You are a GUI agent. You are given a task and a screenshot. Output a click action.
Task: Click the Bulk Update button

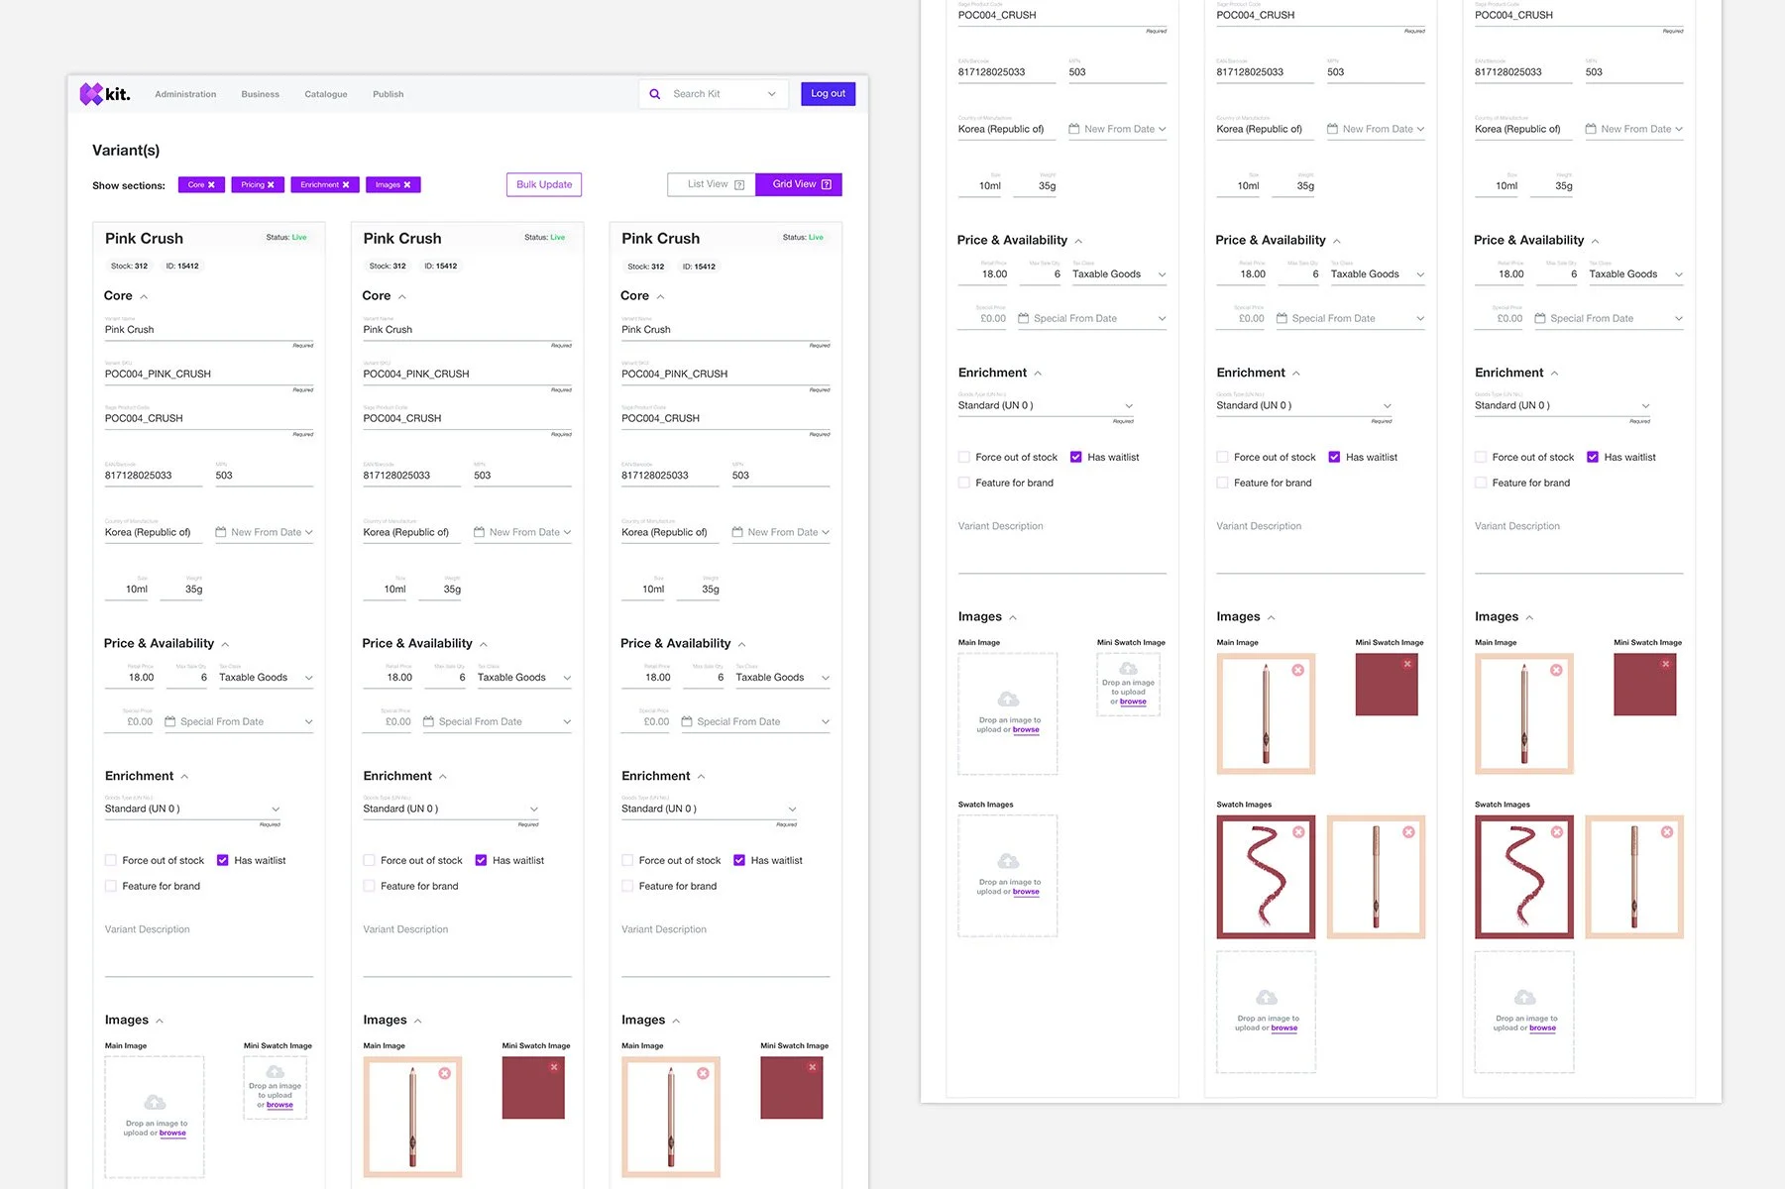click(544, 184)
